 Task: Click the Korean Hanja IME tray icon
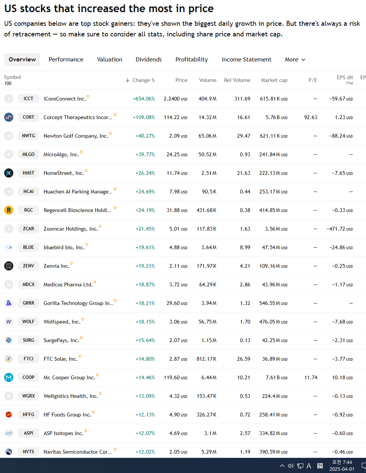320,466
